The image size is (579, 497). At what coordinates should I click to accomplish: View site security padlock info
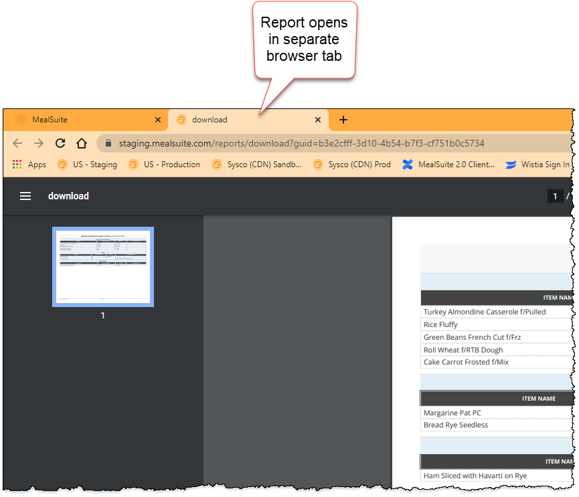click(x=108, y=143)
